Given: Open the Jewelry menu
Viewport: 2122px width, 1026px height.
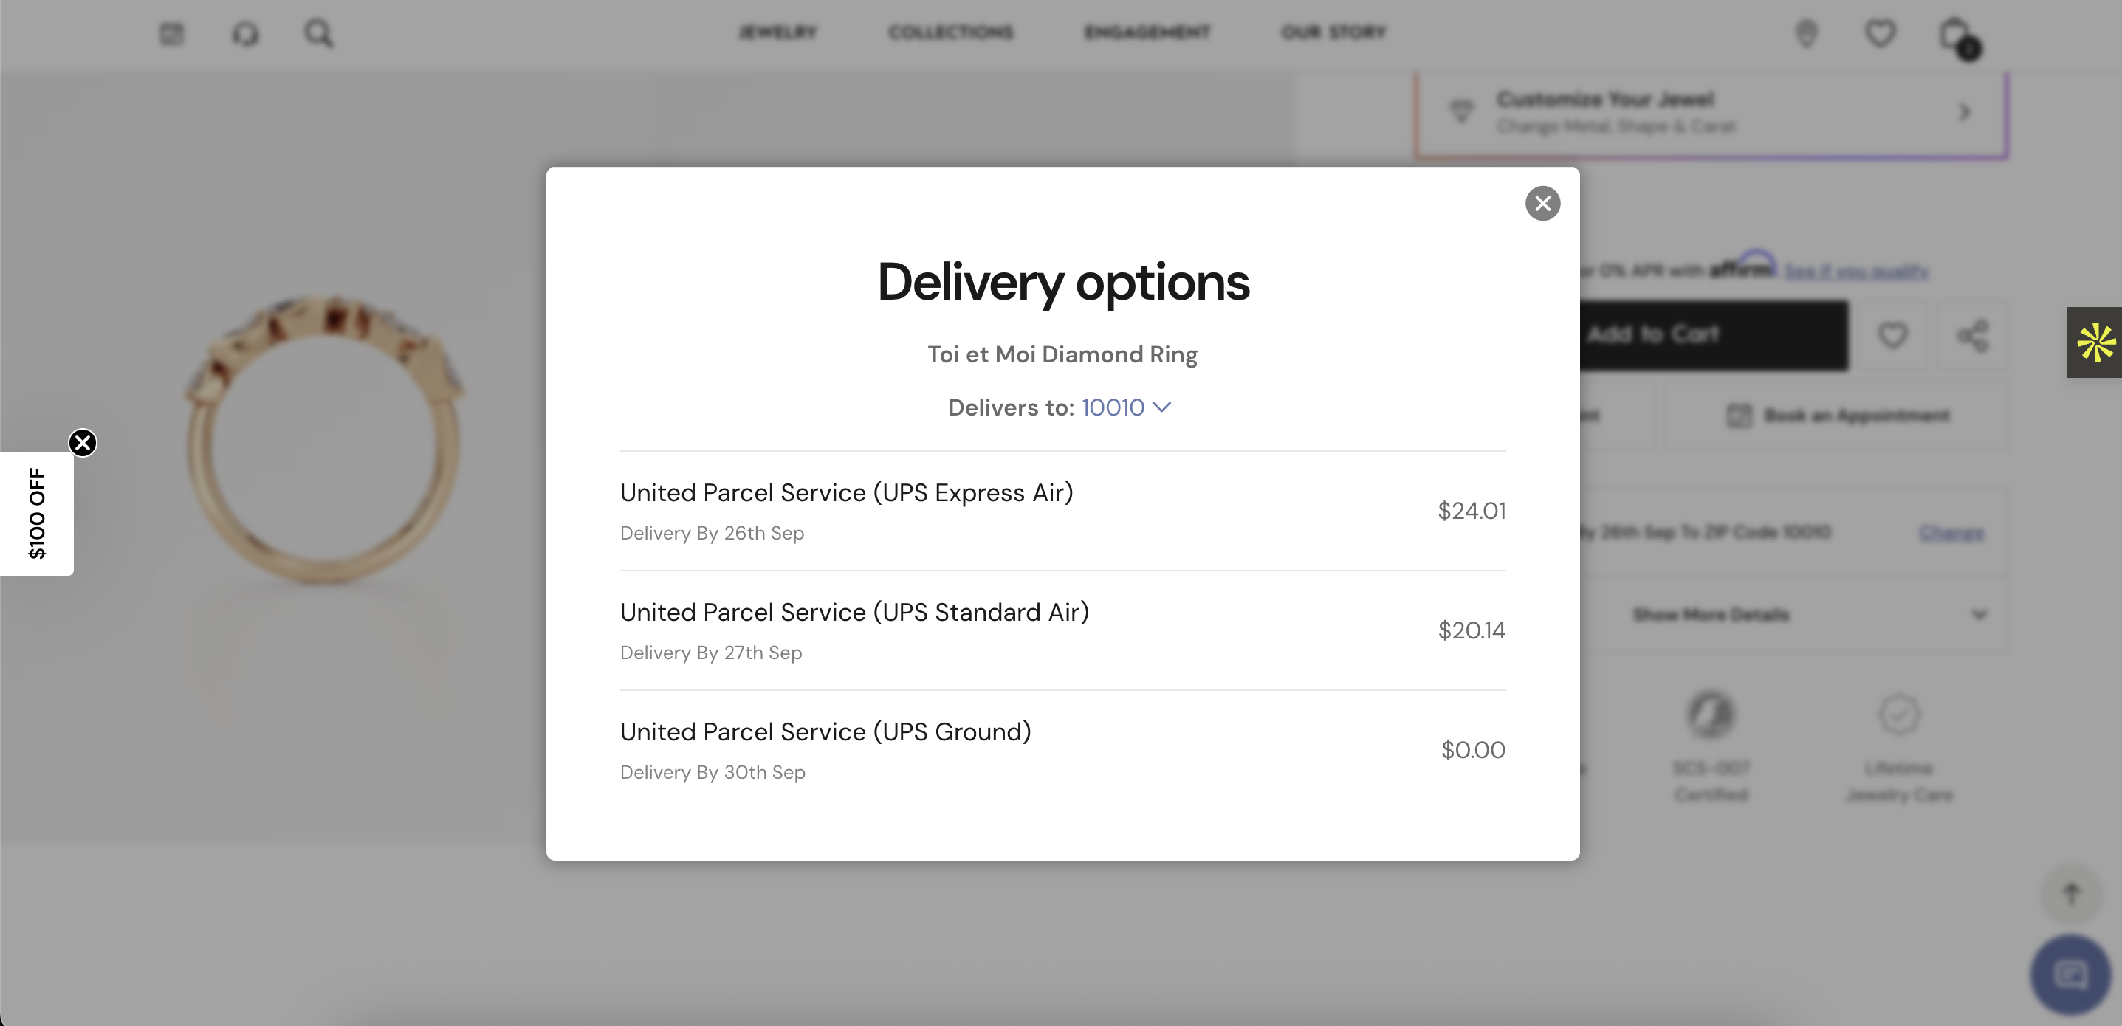Looking at the screenshot, I should (777, 32).
